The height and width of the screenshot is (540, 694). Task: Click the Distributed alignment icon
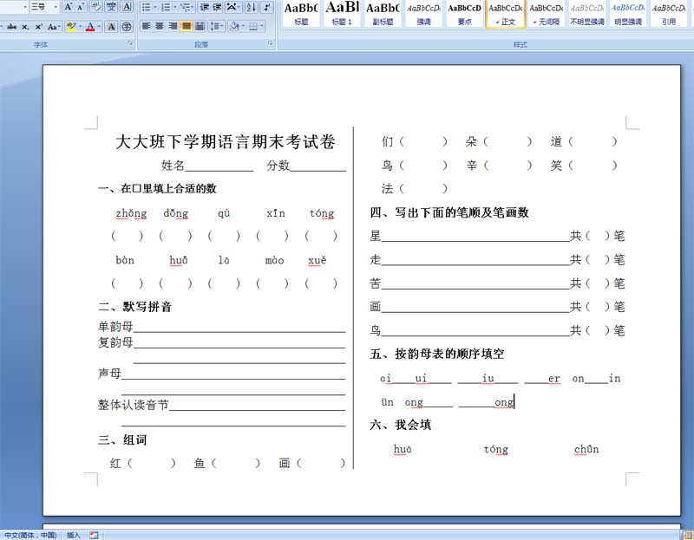[x=200, y=27]
